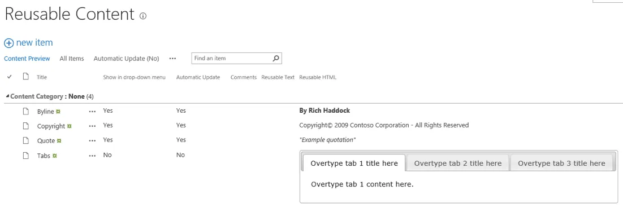Click the green new badge beside Byline

[x=58, y=112]
